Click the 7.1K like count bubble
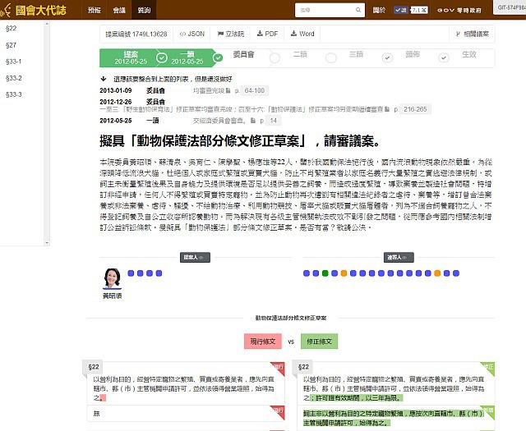Screen dimensions: 526x431 coord(419,10)
